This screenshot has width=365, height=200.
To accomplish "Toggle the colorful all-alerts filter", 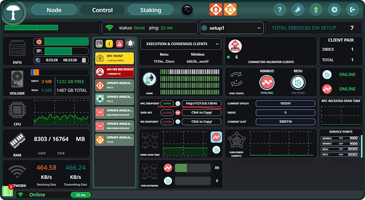I will tap(99, 43).
